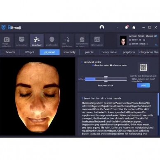This screenshot has width=160, height=160.
Task: Click the patient face thumbnail
Action: pos(123,40)
